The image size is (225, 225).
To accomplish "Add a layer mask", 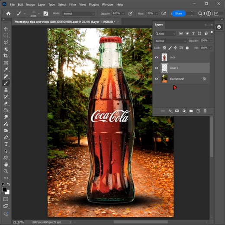I will point(177,111).
